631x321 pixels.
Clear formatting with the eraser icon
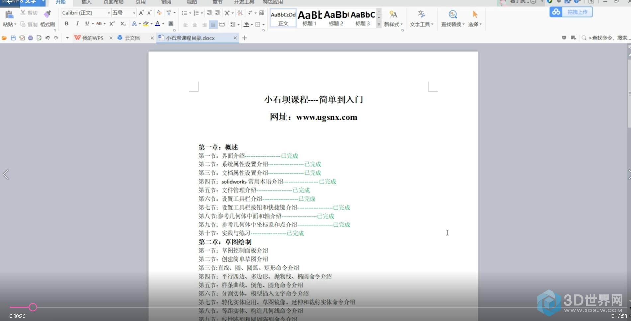pos(159,13)
